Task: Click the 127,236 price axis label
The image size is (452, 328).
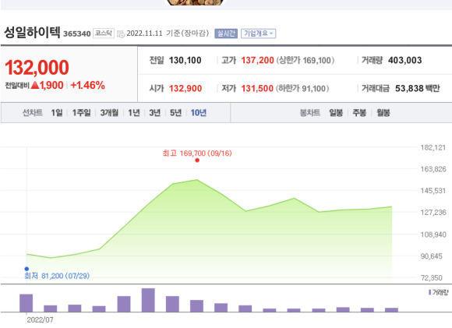Action: point(433,213)
